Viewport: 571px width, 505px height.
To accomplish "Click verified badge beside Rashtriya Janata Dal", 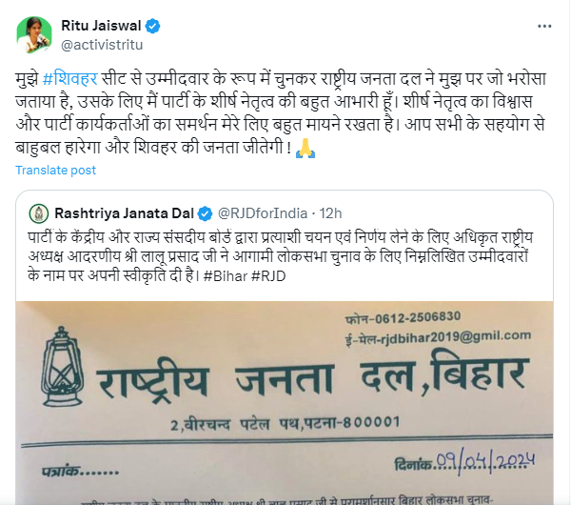I will [205, 213].
